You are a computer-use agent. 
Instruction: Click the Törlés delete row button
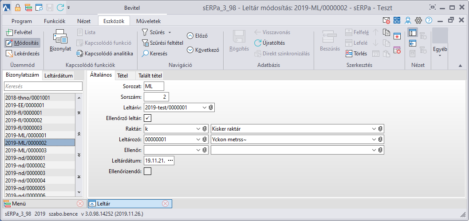coord(356,54)
